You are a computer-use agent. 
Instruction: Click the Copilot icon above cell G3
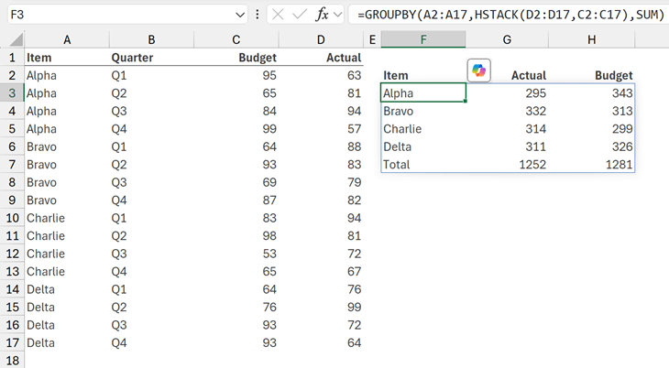coord(478,70)
